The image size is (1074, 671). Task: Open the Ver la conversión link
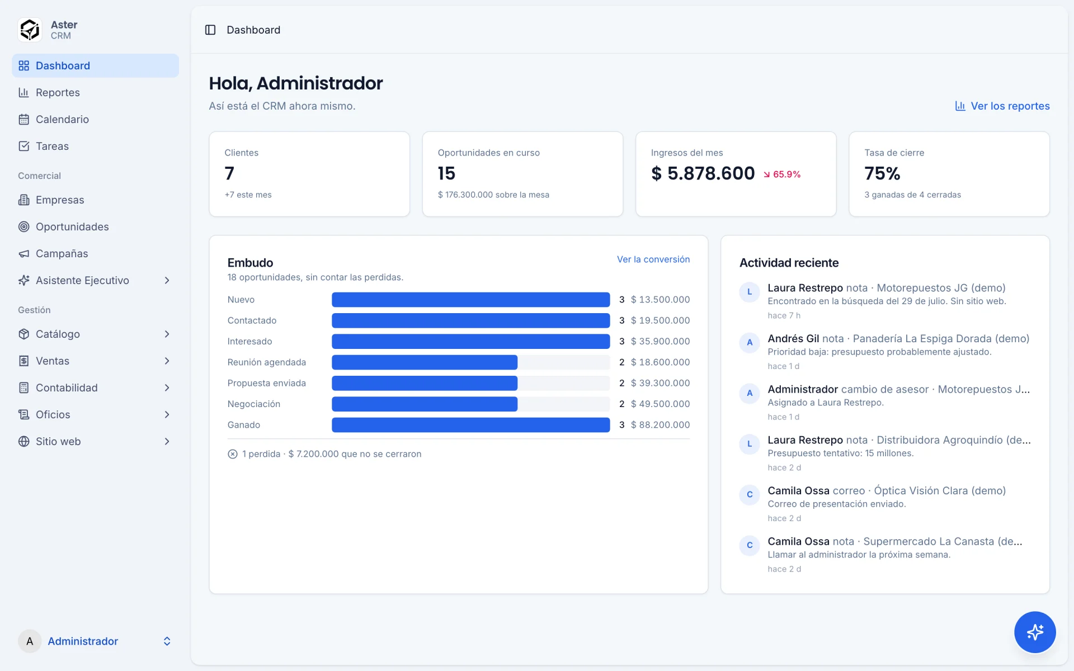point(653,259)
